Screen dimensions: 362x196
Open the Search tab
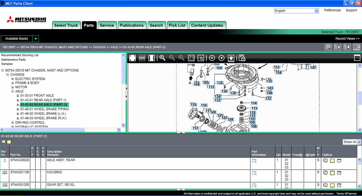pyautogui.click(x=156, y=25)
